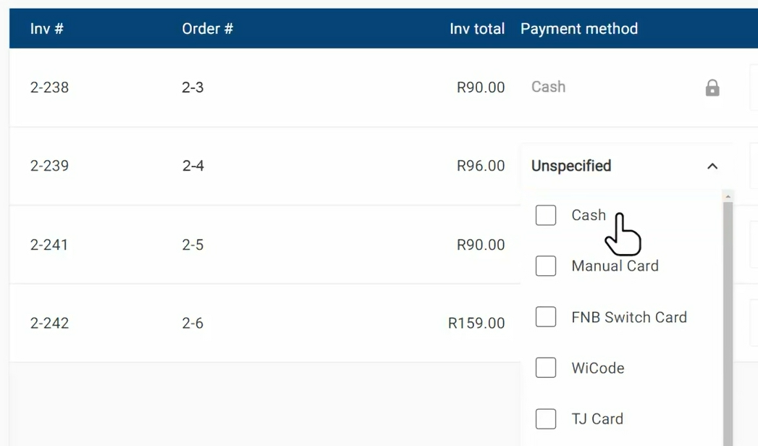This screenshot has height=446, width=758.
Task: Select invoice number 2-238
Action: (49, 88)
